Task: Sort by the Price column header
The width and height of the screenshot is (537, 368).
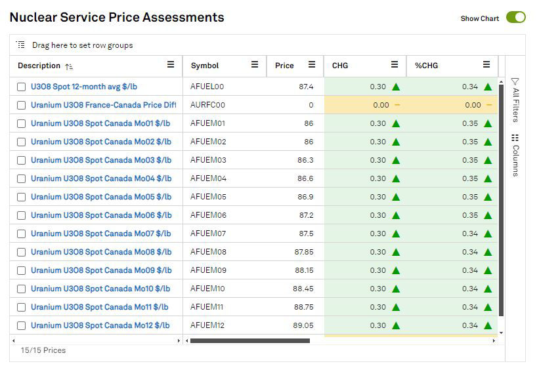Action: tap(284, 66)
